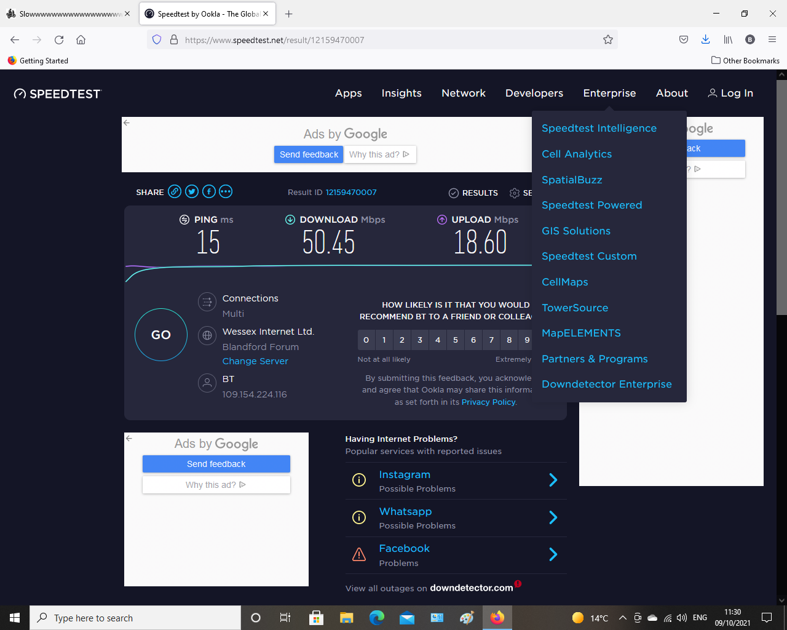Select Speedtest Intelligence from dropdown
Viewport: 787px width, 630px height.
point(599,128)
